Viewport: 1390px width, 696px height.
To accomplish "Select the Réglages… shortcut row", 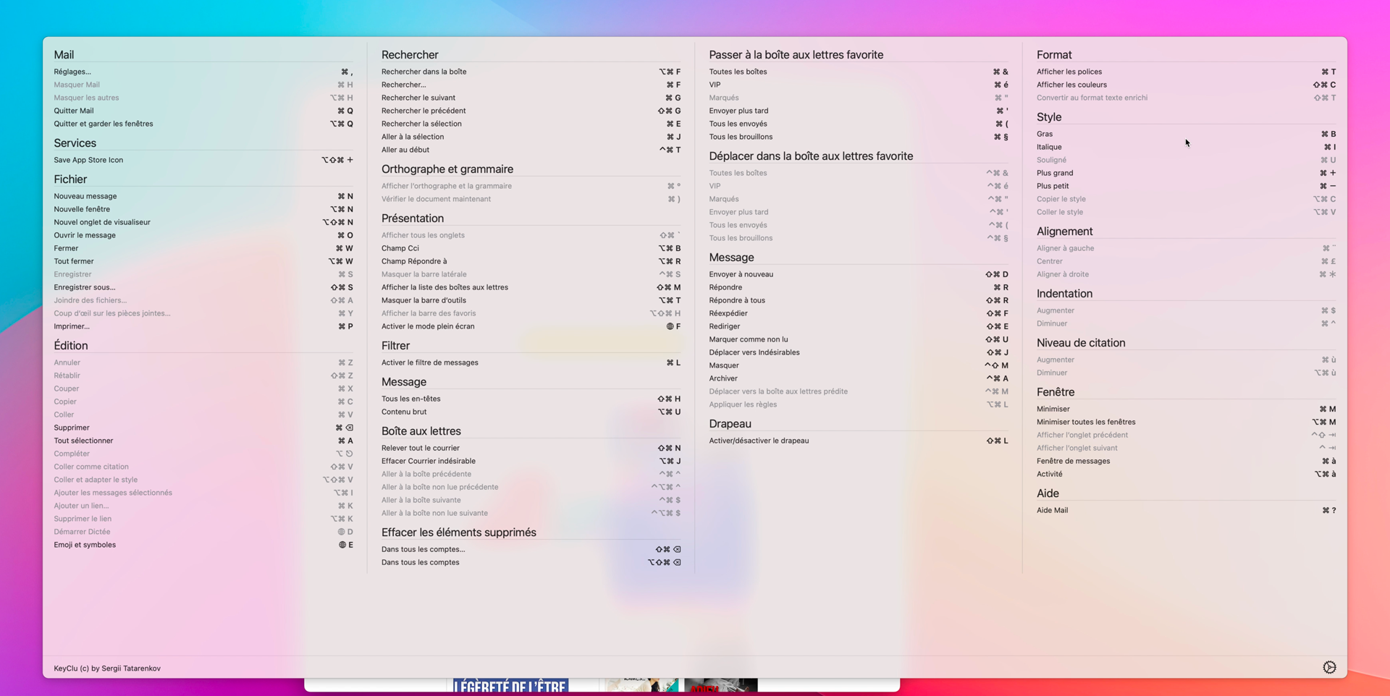I will 203,72.
